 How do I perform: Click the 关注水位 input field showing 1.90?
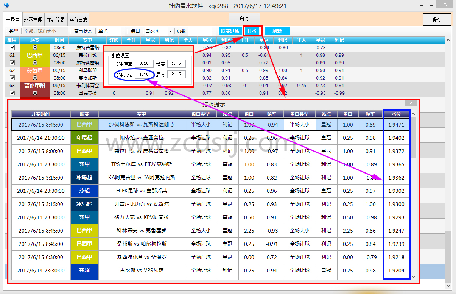(144, 75)
